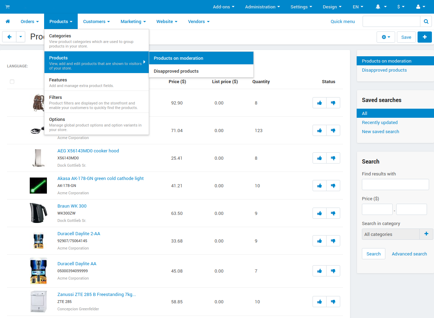The width and height of the screenshot is (434, 318).
Task: Add a category with the plus beside All categories
Action: coord(426,234)
